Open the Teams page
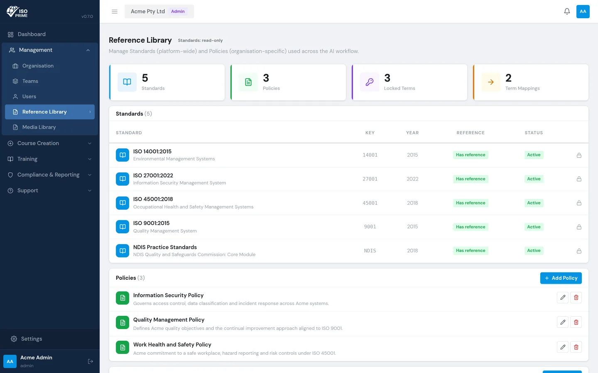This screenshot has height=373, width=598. 50,81
